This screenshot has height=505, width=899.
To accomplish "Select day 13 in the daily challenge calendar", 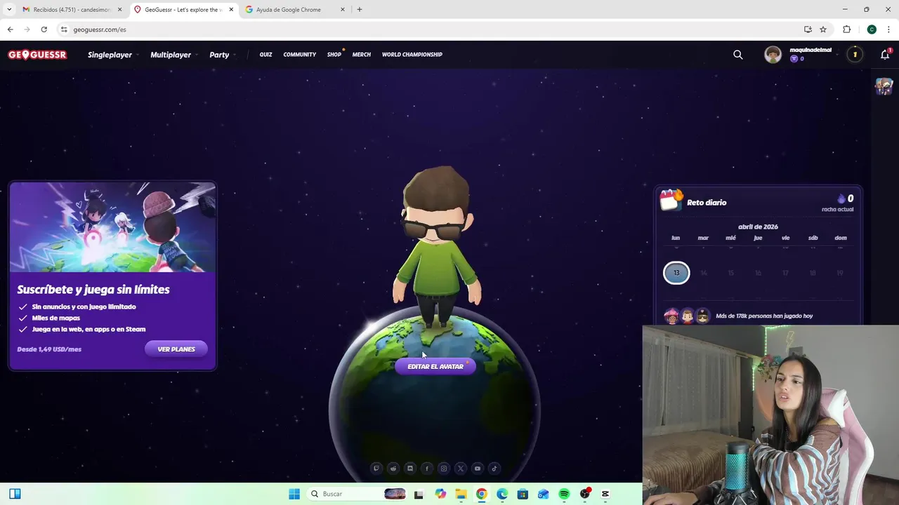I will [676, 273].
